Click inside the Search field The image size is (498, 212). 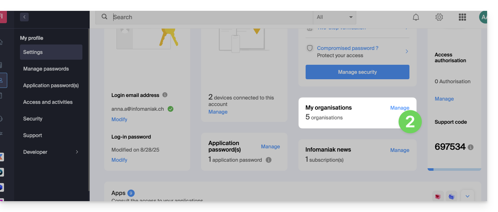click(x=211, y=17)
